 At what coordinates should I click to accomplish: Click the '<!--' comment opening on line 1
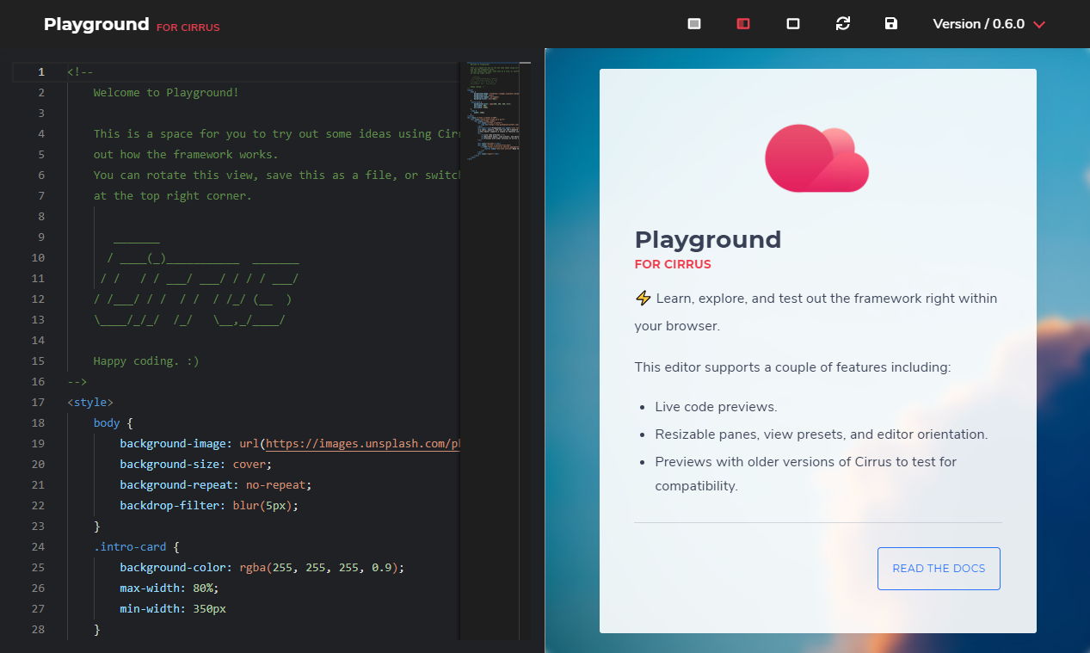point(80,72)
